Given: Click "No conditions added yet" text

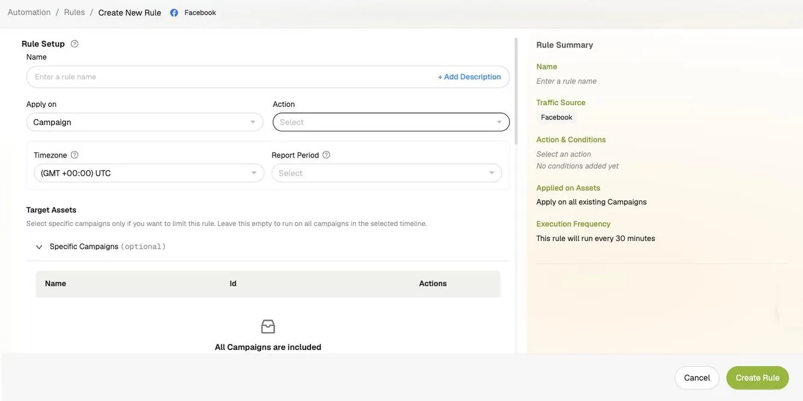Looking at the screenshot, I should point(577,165).
